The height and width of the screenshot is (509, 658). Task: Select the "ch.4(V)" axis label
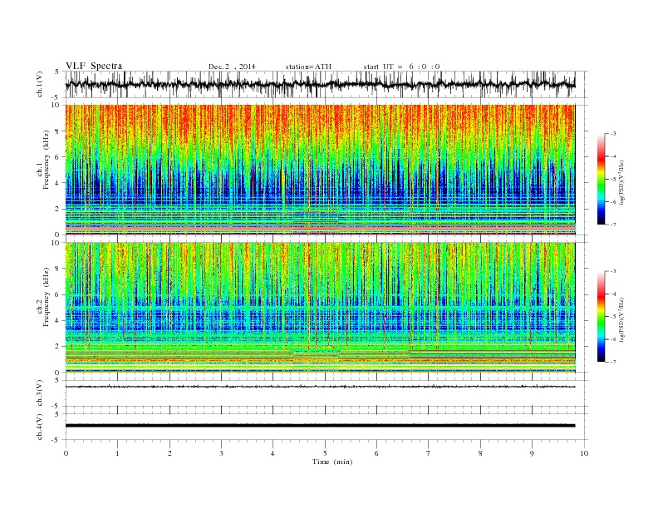point(40,427)
